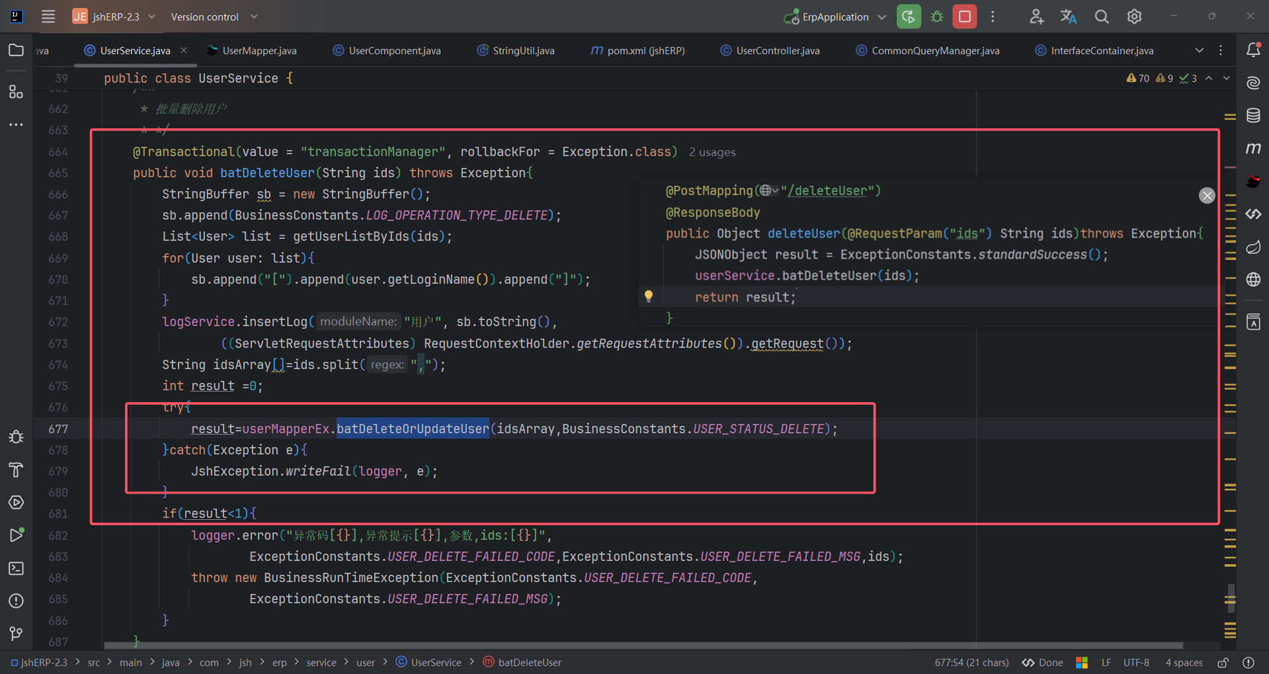Open the main hamburger menu
Viewport: 1269px width, 674px height.
tap(48, 17)
